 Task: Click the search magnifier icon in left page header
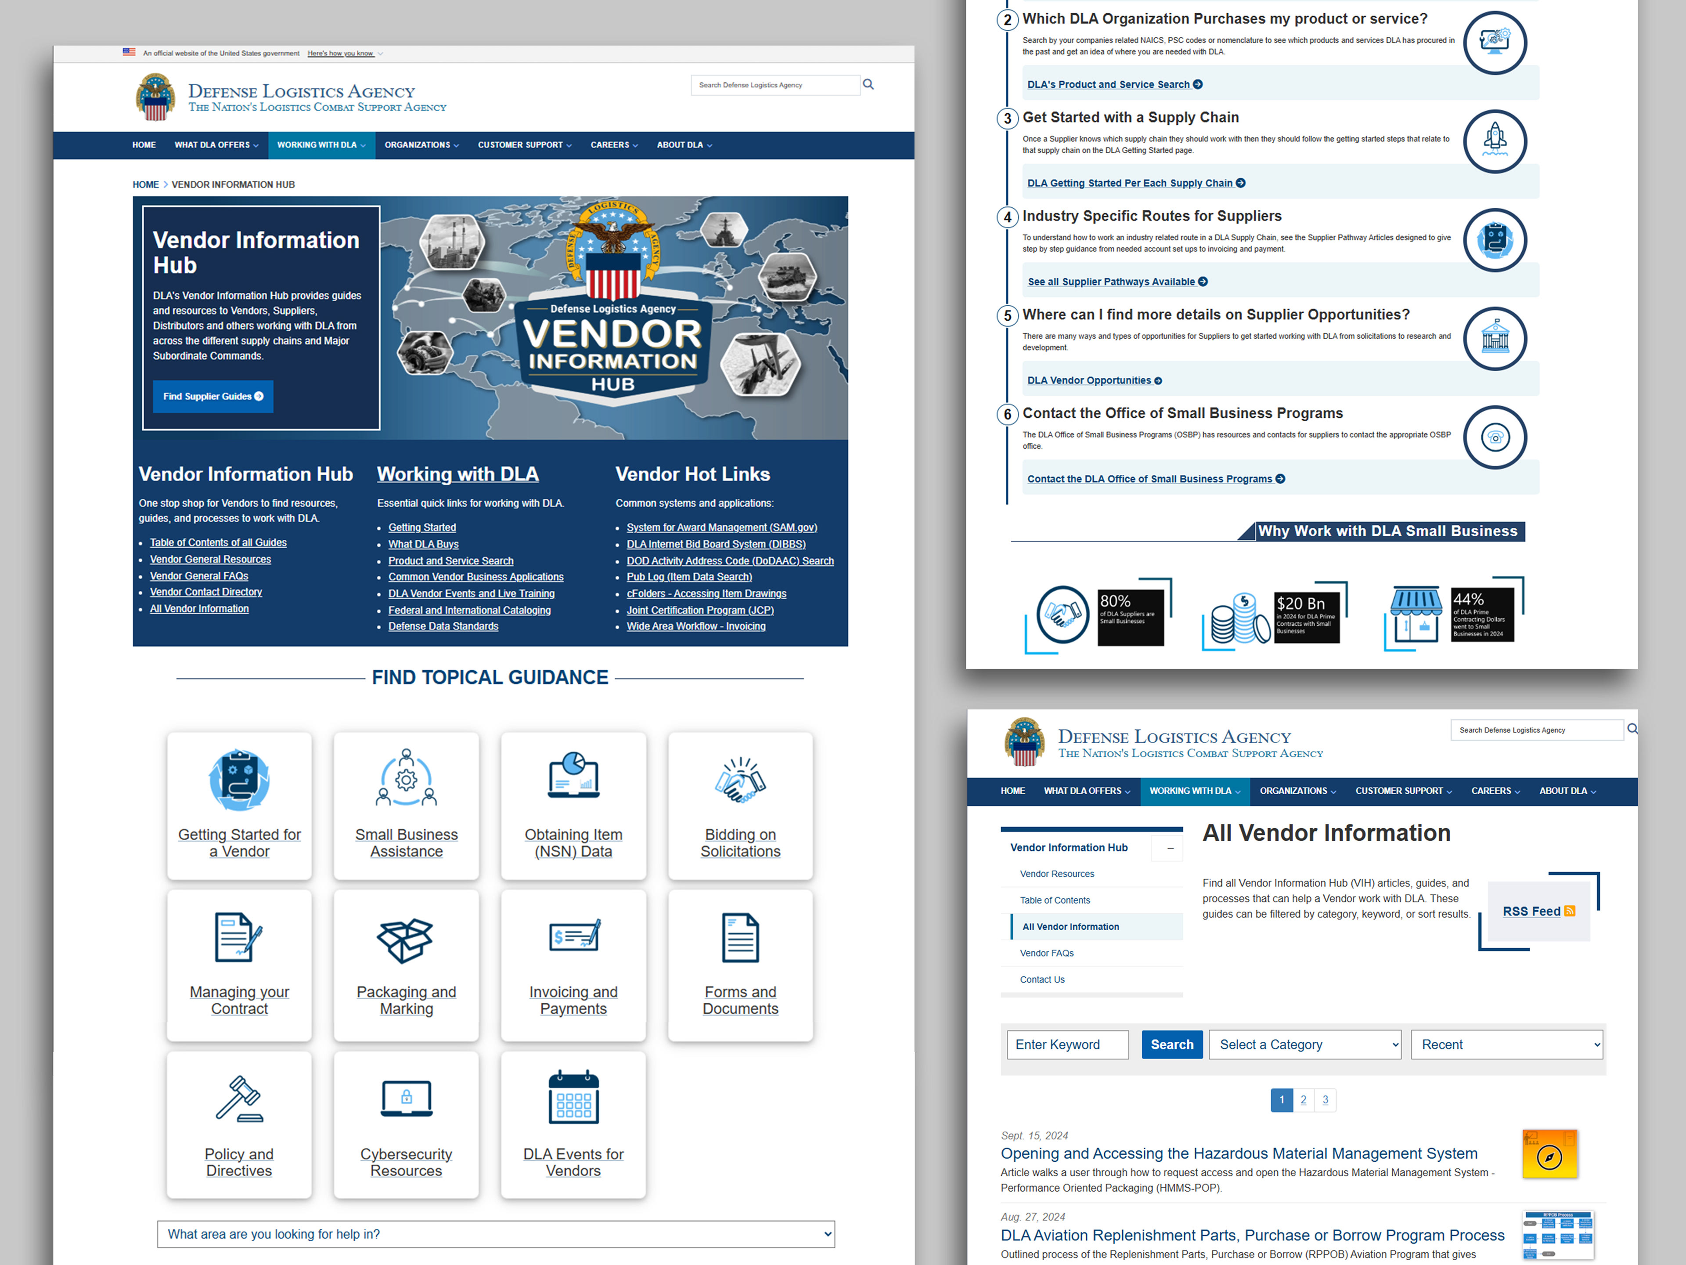tap(868, 85)
